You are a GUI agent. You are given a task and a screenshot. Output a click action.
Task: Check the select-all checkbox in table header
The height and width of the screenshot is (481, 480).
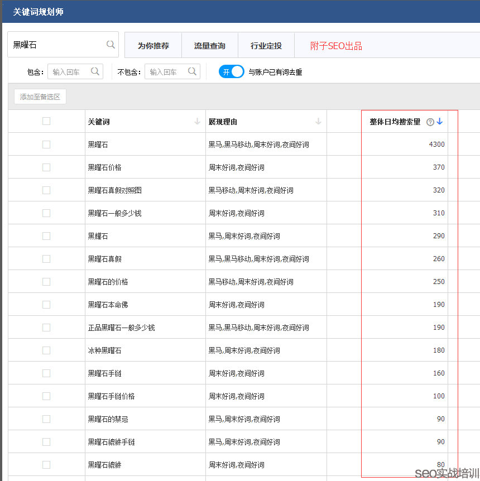coord(46,121)
